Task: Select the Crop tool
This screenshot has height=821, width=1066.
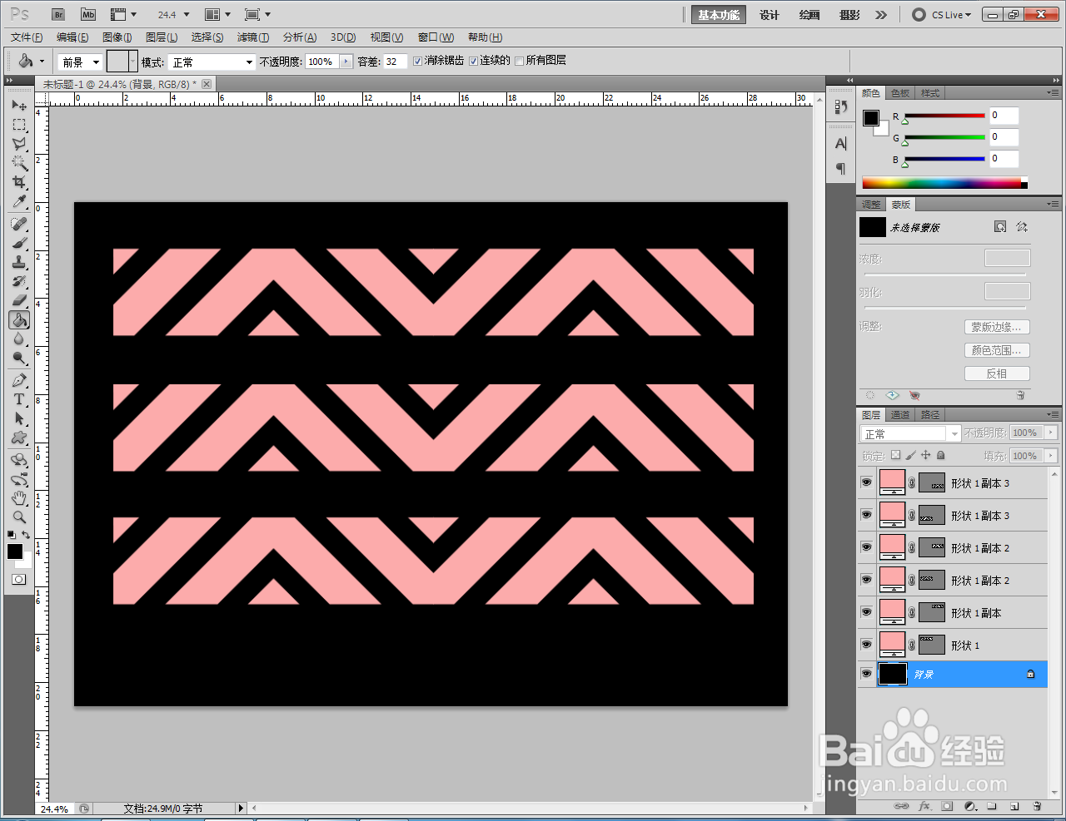Action: coord(19,182)
